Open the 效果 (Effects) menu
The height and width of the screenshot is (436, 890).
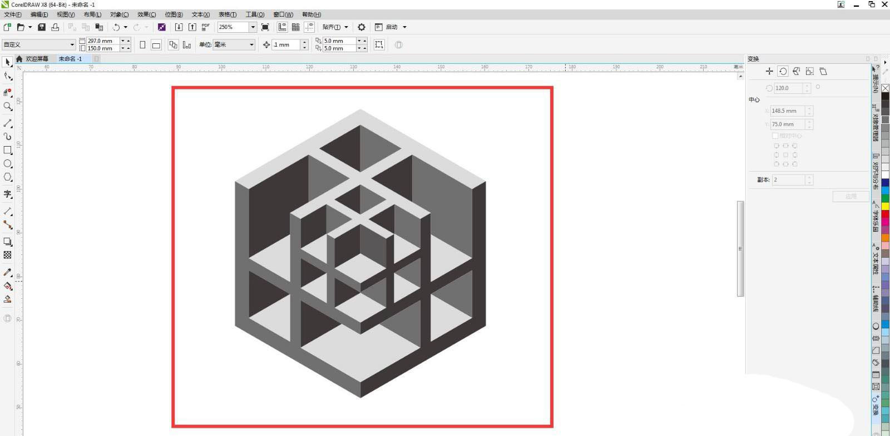[146, 14]
